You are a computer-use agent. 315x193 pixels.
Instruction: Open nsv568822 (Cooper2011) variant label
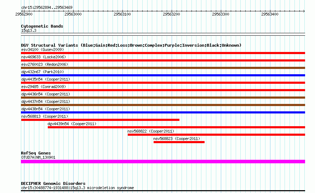(151, 131)
